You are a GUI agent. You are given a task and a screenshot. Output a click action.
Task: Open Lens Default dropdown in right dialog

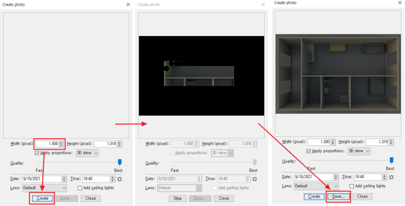tap(316, 186)
